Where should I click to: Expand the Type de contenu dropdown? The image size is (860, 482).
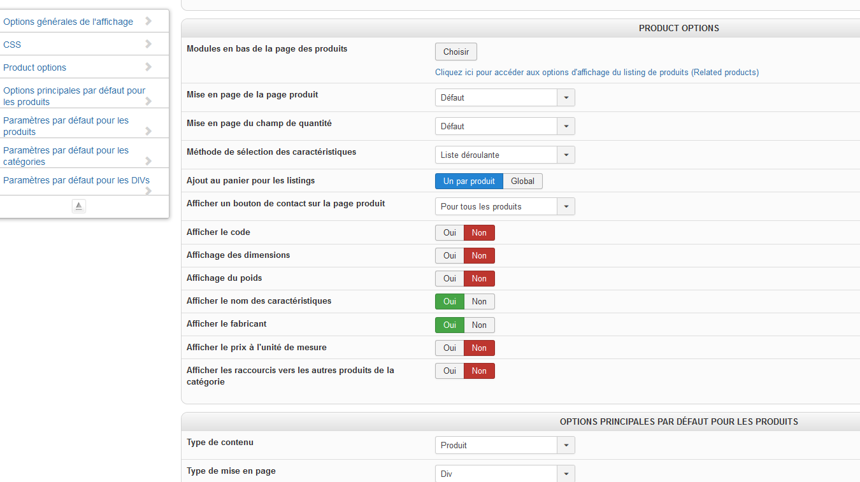coord(505,445)
